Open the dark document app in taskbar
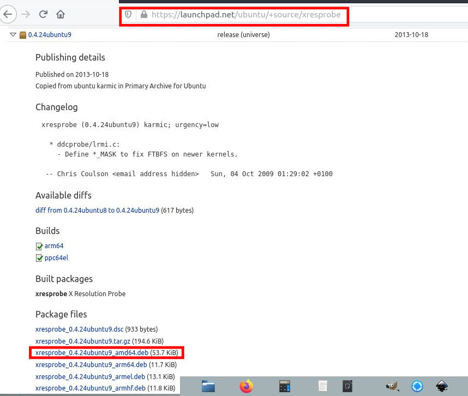 347,386
